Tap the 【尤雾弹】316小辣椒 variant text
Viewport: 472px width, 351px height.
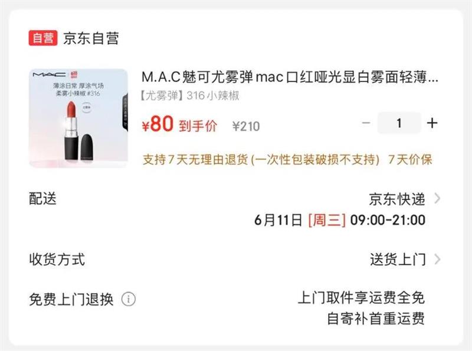pyautogui.click(x=190, y=96)
